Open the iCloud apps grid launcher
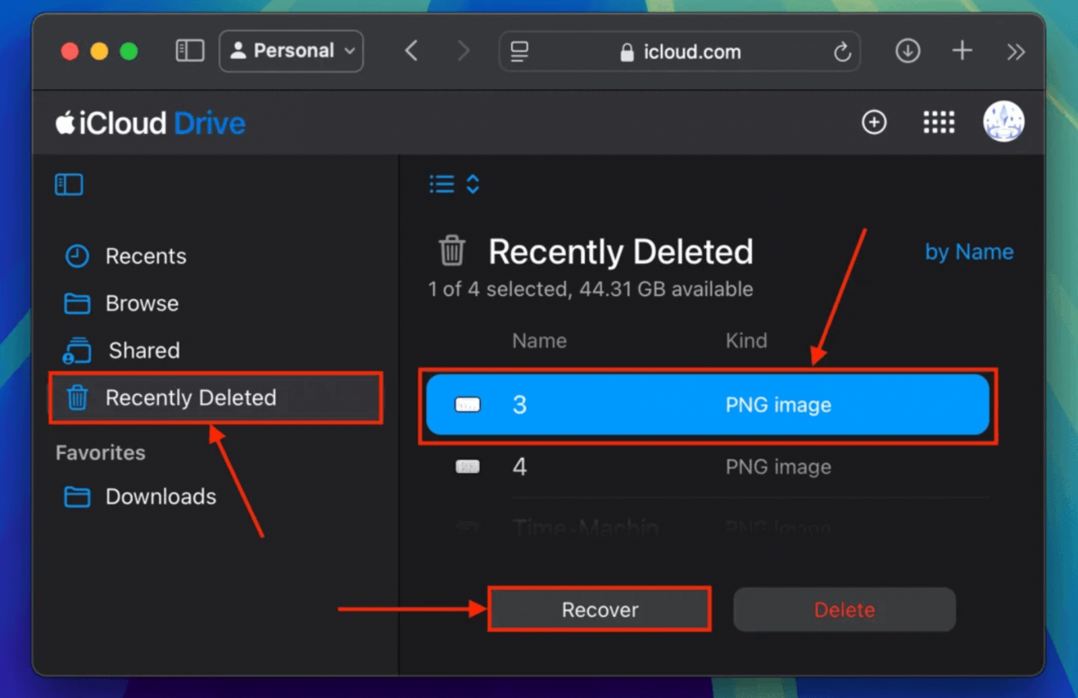 938,123
